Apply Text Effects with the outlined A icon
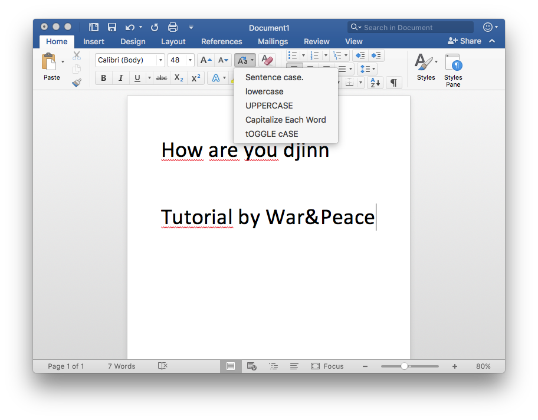The height and width of the screenshot is (420, 538). click(216, 78)
